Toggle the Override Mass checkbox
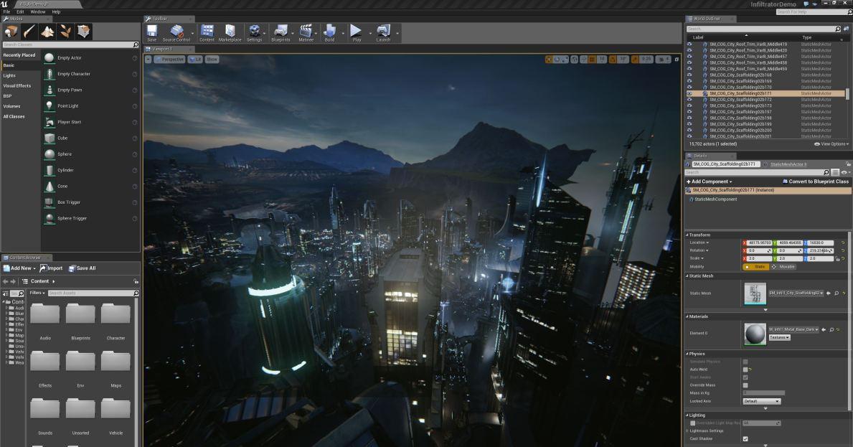Viewport: 853px width, 447px height. point(745,385)
